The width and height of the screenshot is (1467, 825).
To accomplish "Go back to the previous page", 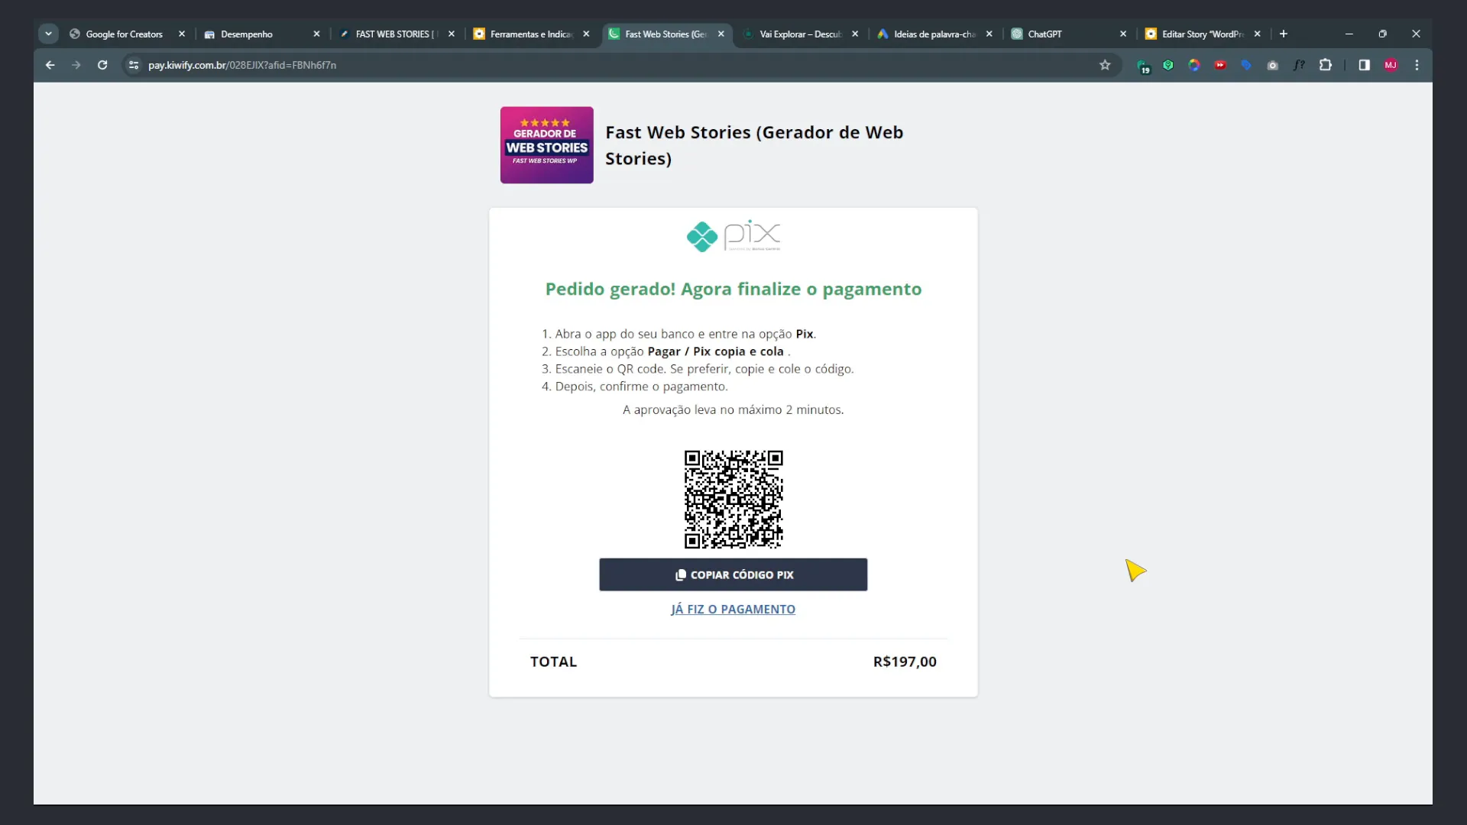I will 50,65.
